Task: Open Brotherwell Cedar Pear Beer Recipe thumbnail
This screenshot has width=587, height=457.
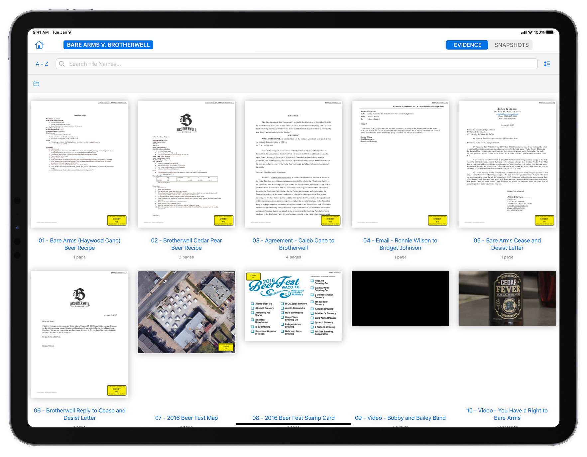Action: click(186, 164)
